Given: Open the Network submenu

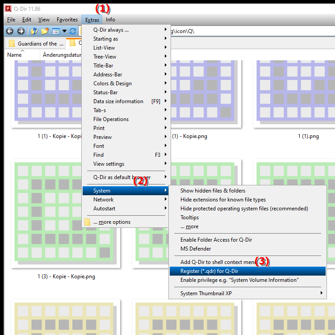Looking at the screenshot, I should [x=126, y=200].
